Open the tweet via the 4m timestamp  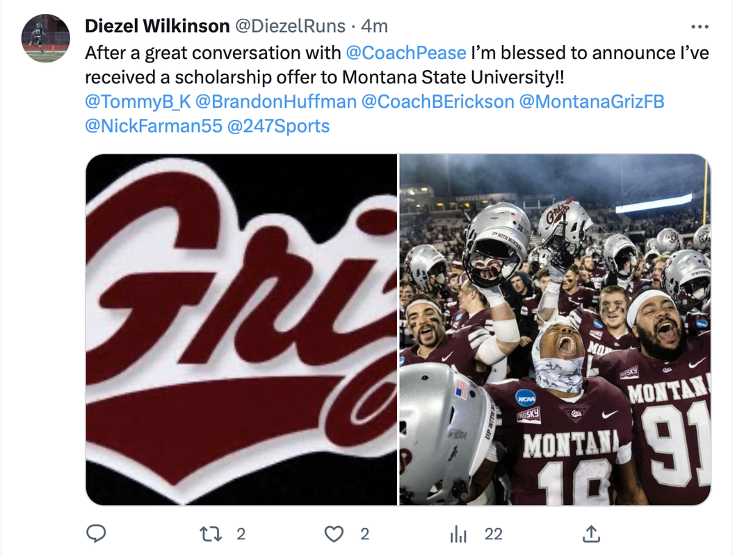pos(375,26)
